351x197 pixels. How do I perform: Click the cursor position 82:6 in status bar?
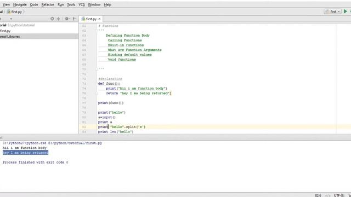pyautogui.click(x=318, y=195)
